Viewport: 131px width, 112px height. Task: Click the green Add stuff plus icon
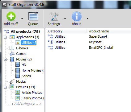(x=11, y=16)
